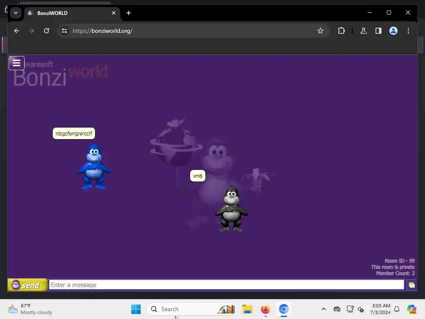Reload the bonziworld.org page
This screenshot has height=319, width=425.
point(46,31)
